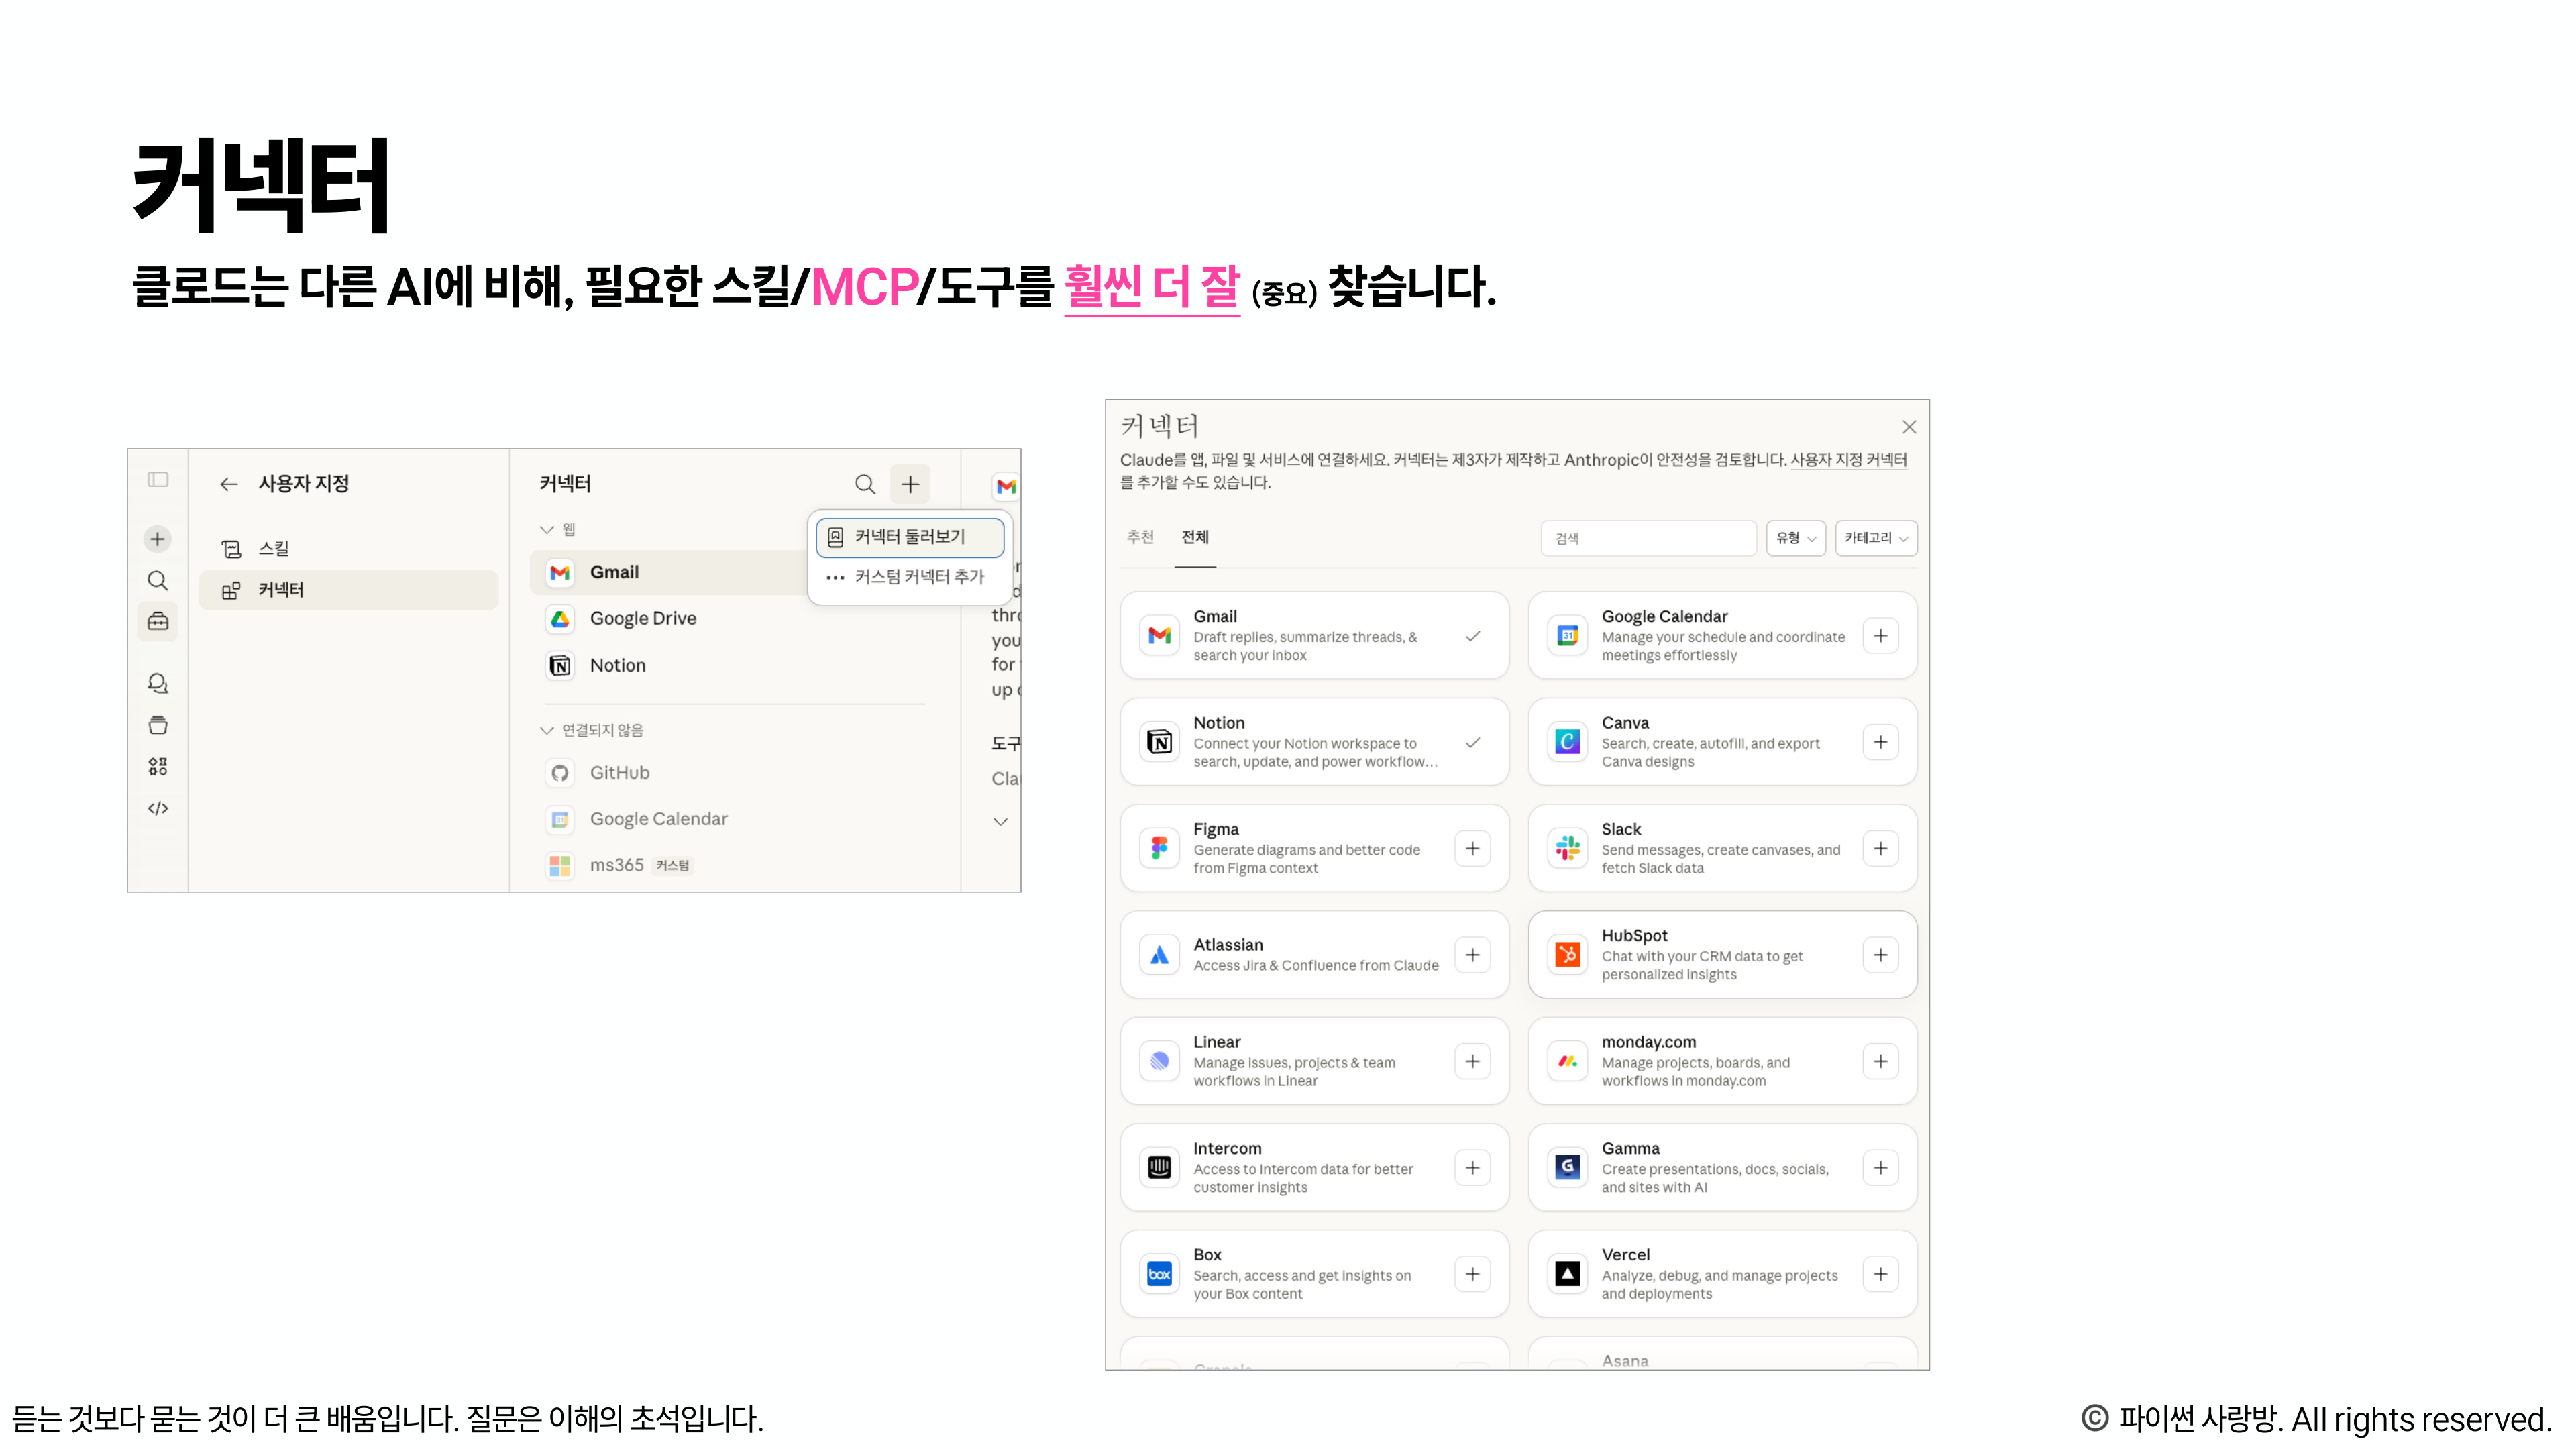Switch to the 추천 tab

point(1139,537)
